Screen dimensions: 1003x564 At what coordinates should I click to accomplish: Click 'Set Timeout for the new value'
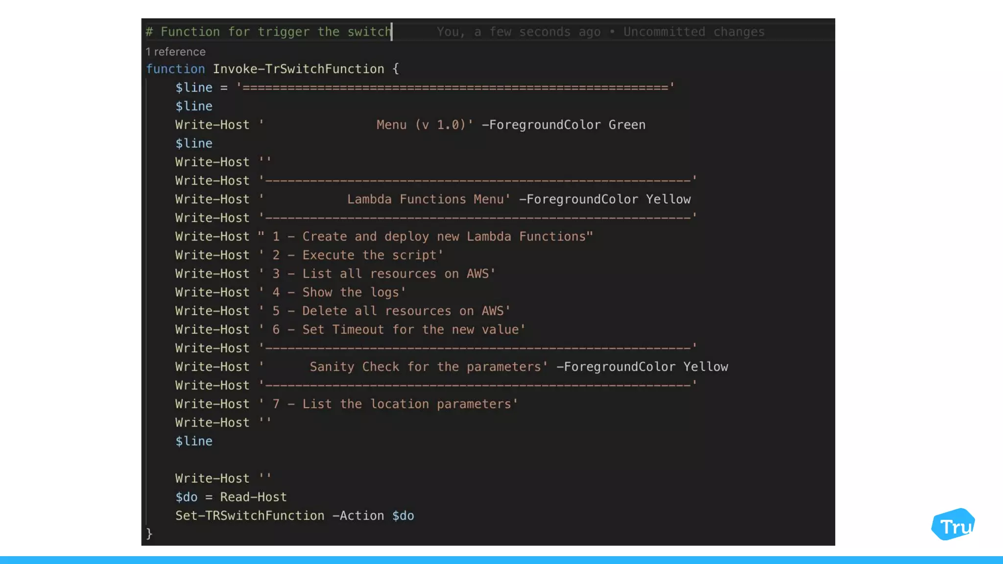pyautogui.click(x=410, y=329)
